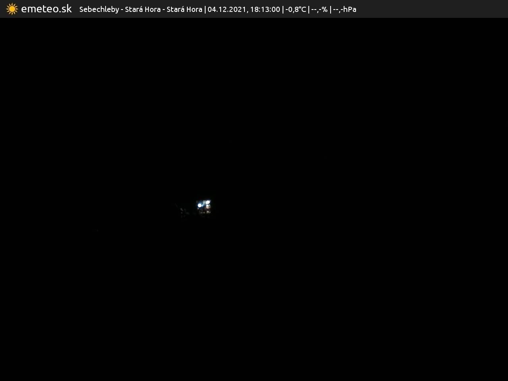This screenshot has width=508, height=381.
Task: Click the round bluish light on the cluster's left
Action: (200, 205)
